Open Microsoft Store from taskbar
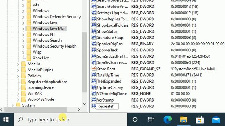 click(x=200, y=120)
